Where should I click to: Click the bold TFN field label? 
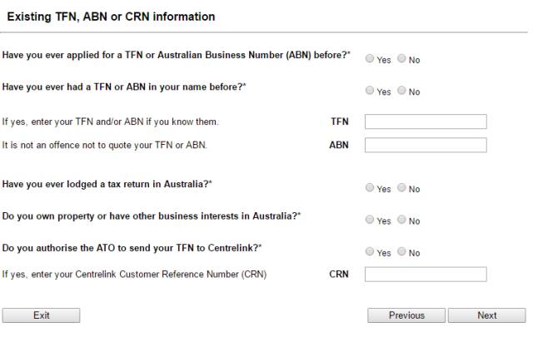point(340,121)
